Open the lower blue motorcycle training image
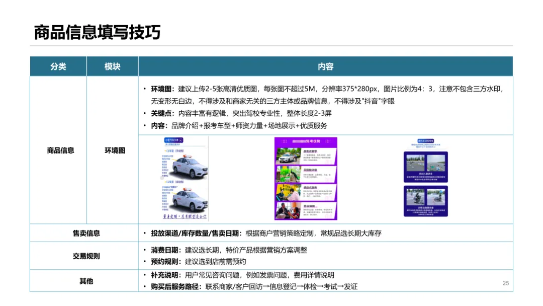Image resolution: width=543 pixels, height=306 pixels. (426, 201)
